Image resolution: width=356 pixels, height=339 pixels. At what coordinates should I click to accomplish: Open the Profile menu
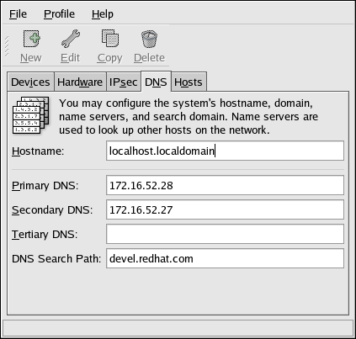59,14
